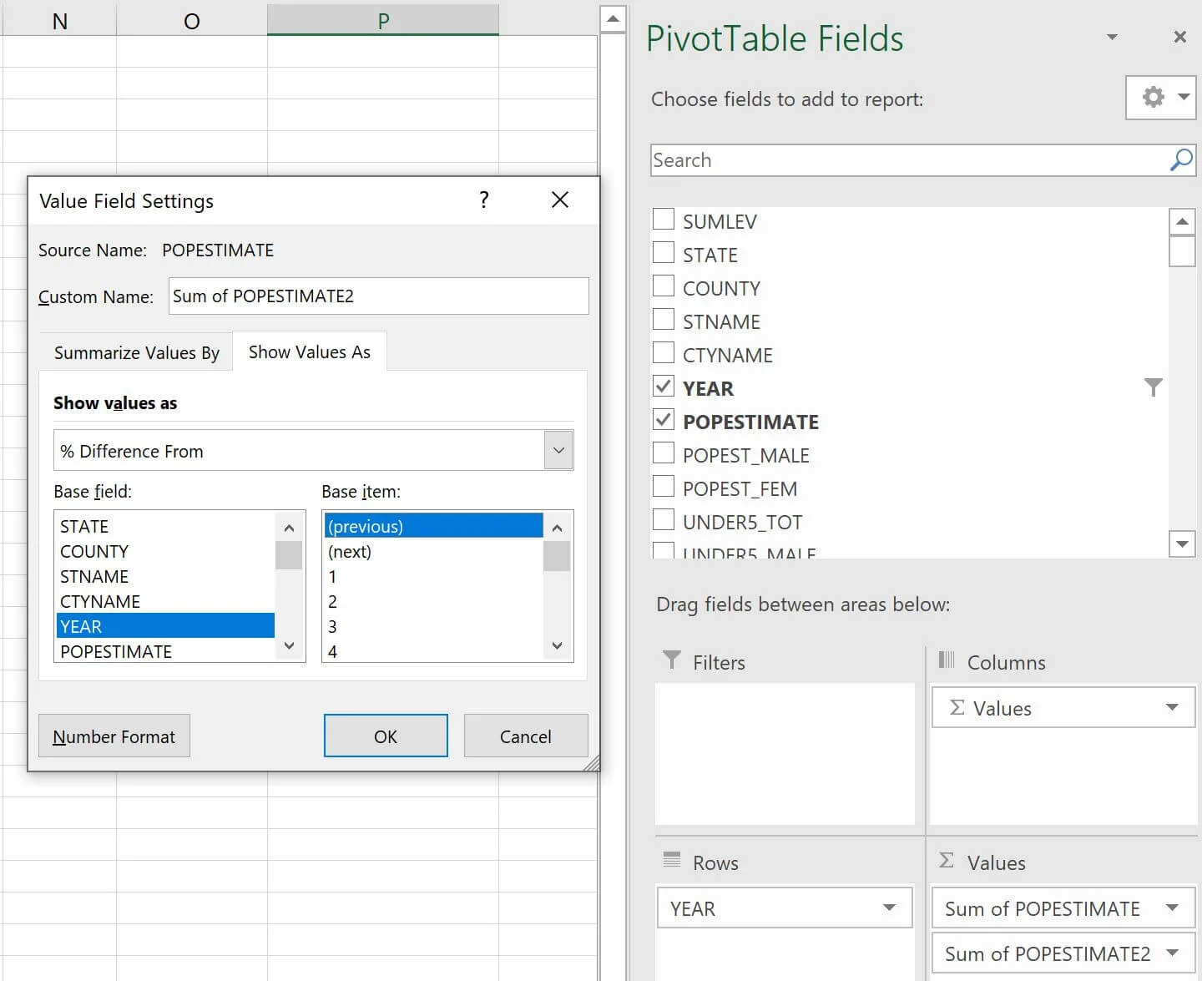Click fields list scroll up arrow
This screenshot has width=1202, height=981.
[1182, 221]
